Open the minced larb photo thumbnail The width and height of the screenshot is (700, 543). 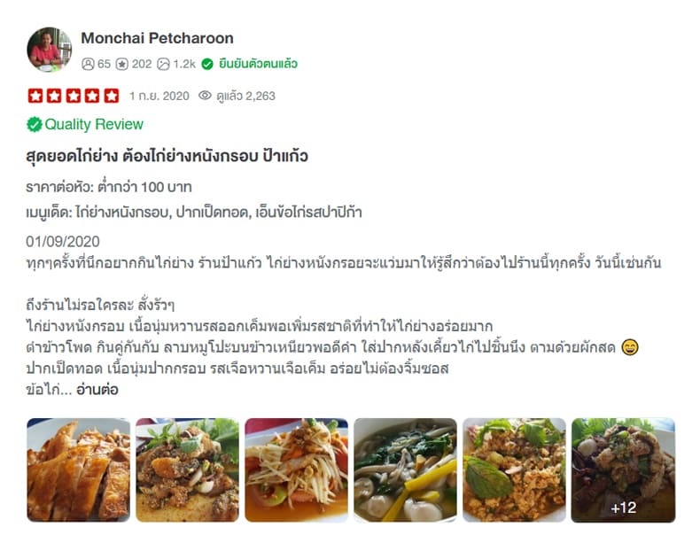coord(514,469)
